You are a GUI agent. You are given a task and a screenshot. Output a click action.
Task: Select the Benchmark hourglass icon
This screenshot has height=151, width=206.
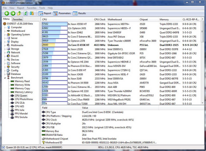click(x=9, y=78)
